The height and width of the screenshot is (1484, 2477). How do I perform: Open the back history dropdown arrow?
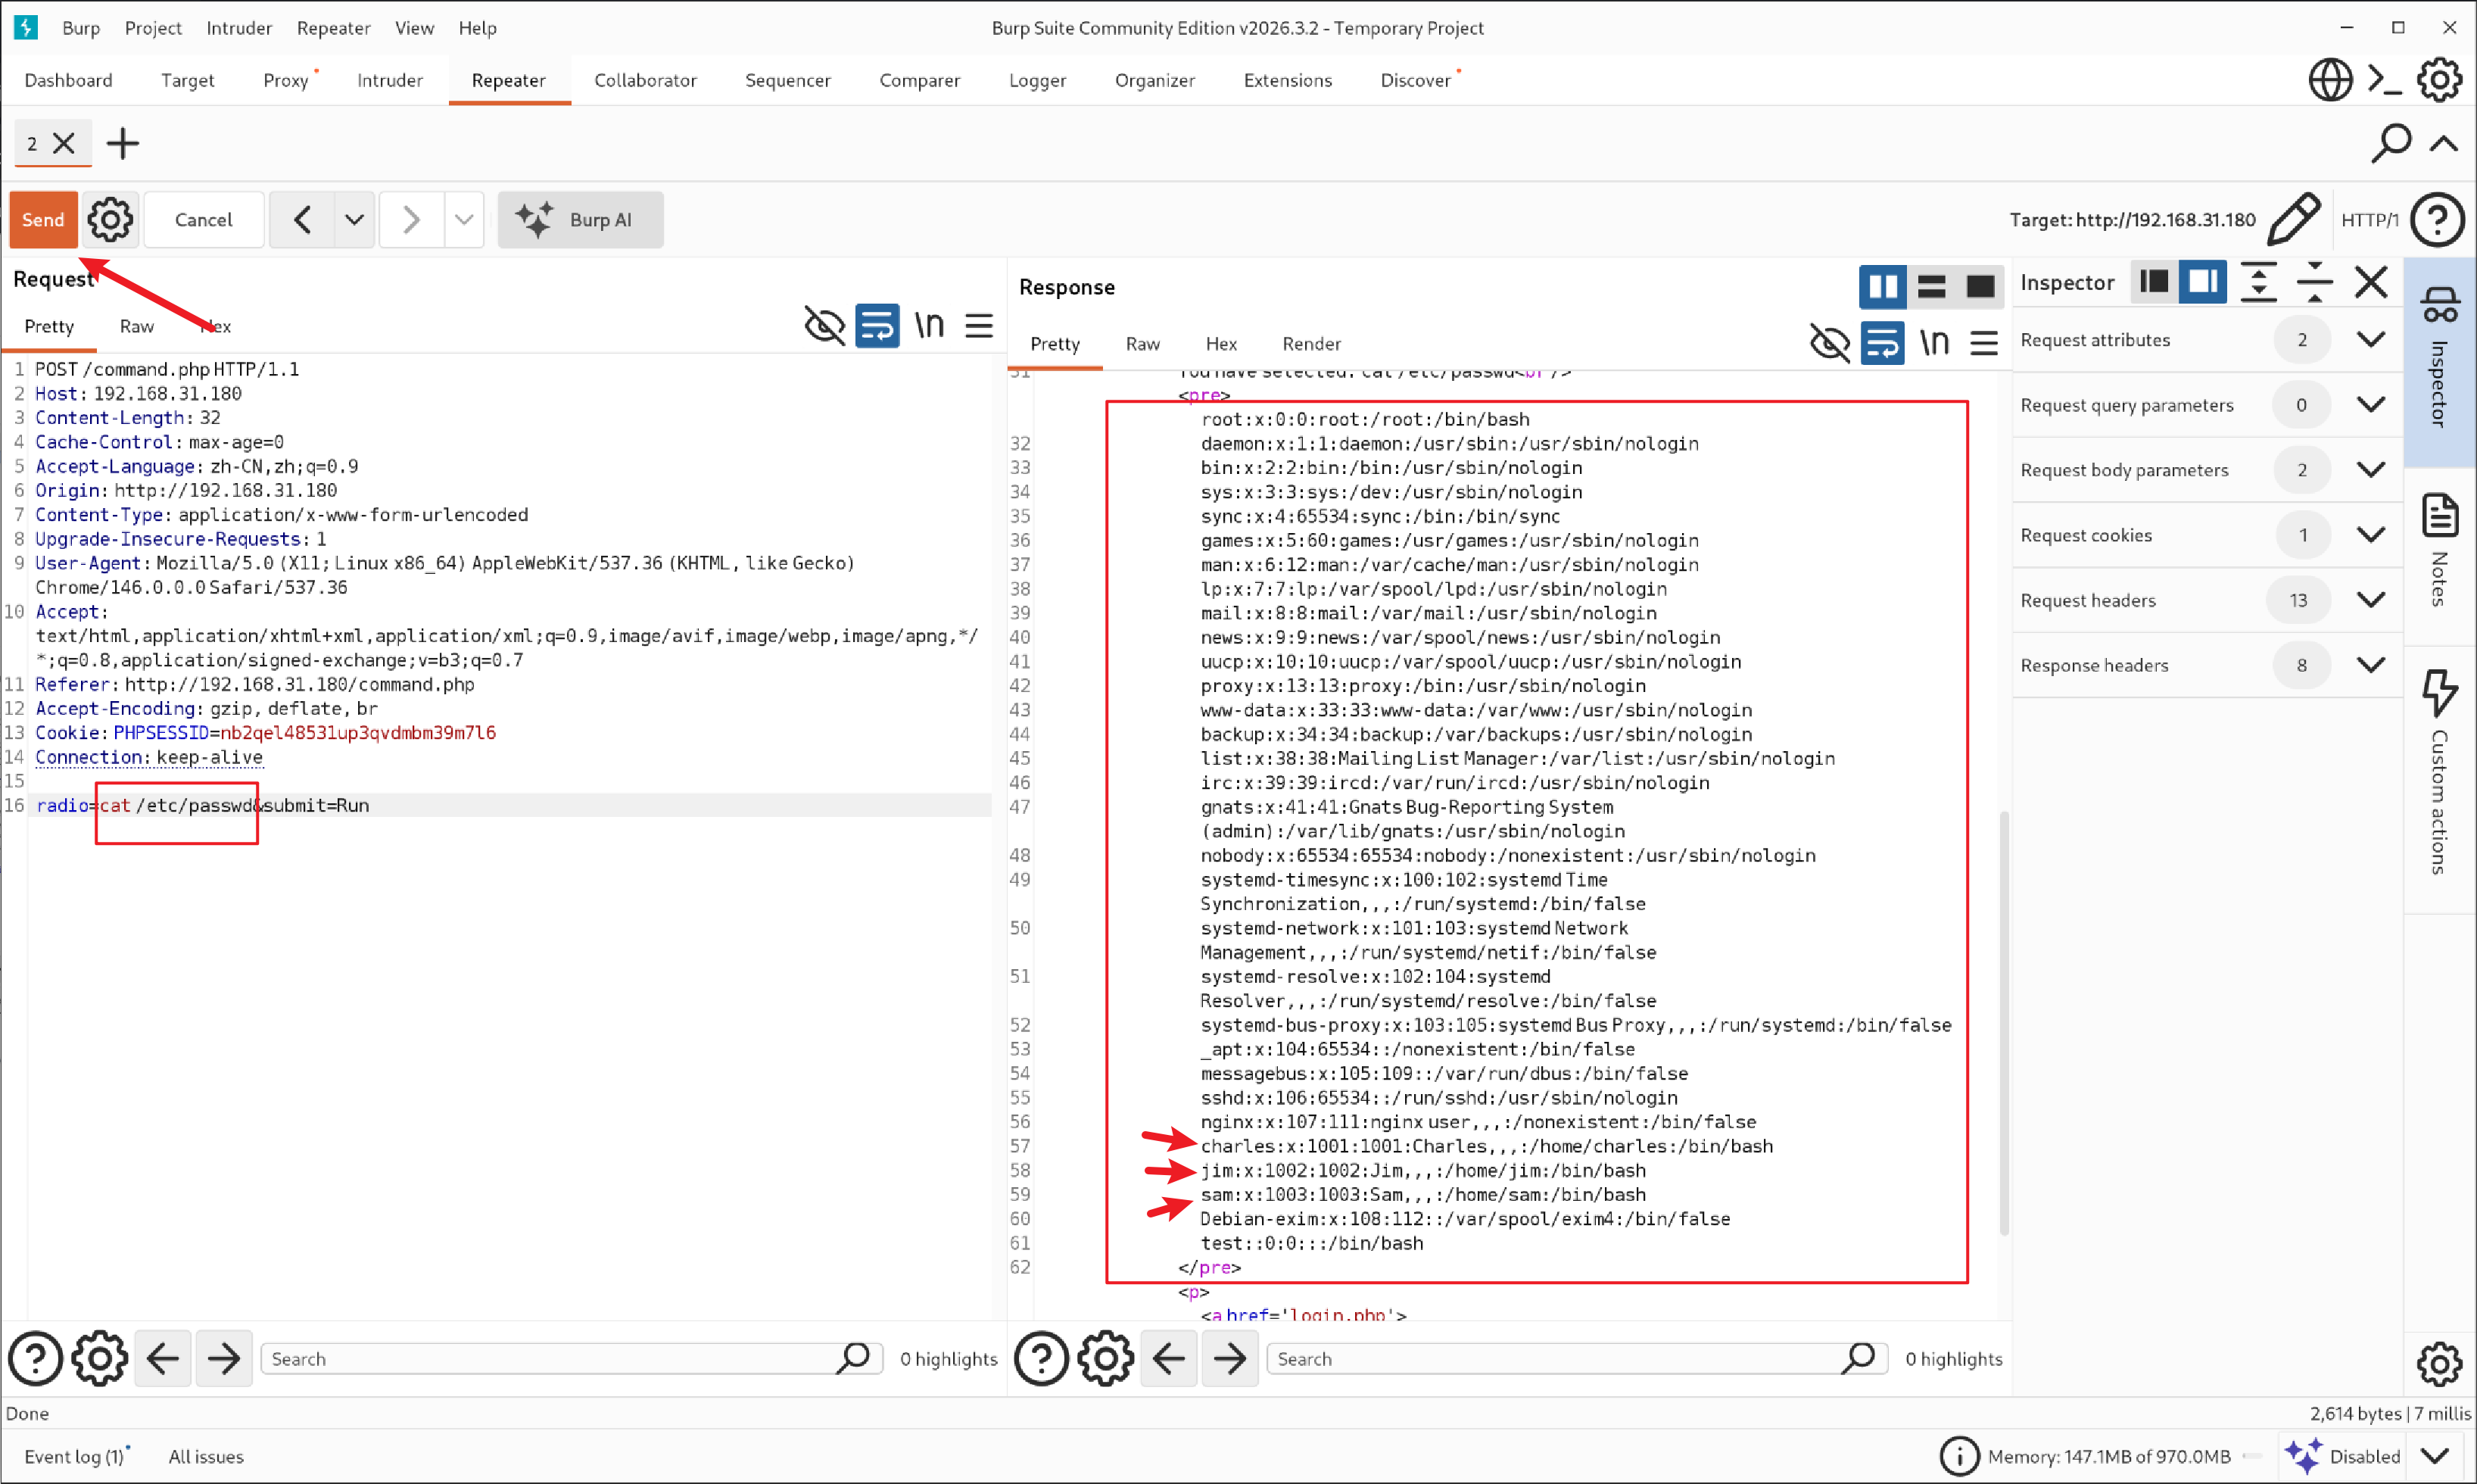[x=355, y=220]
